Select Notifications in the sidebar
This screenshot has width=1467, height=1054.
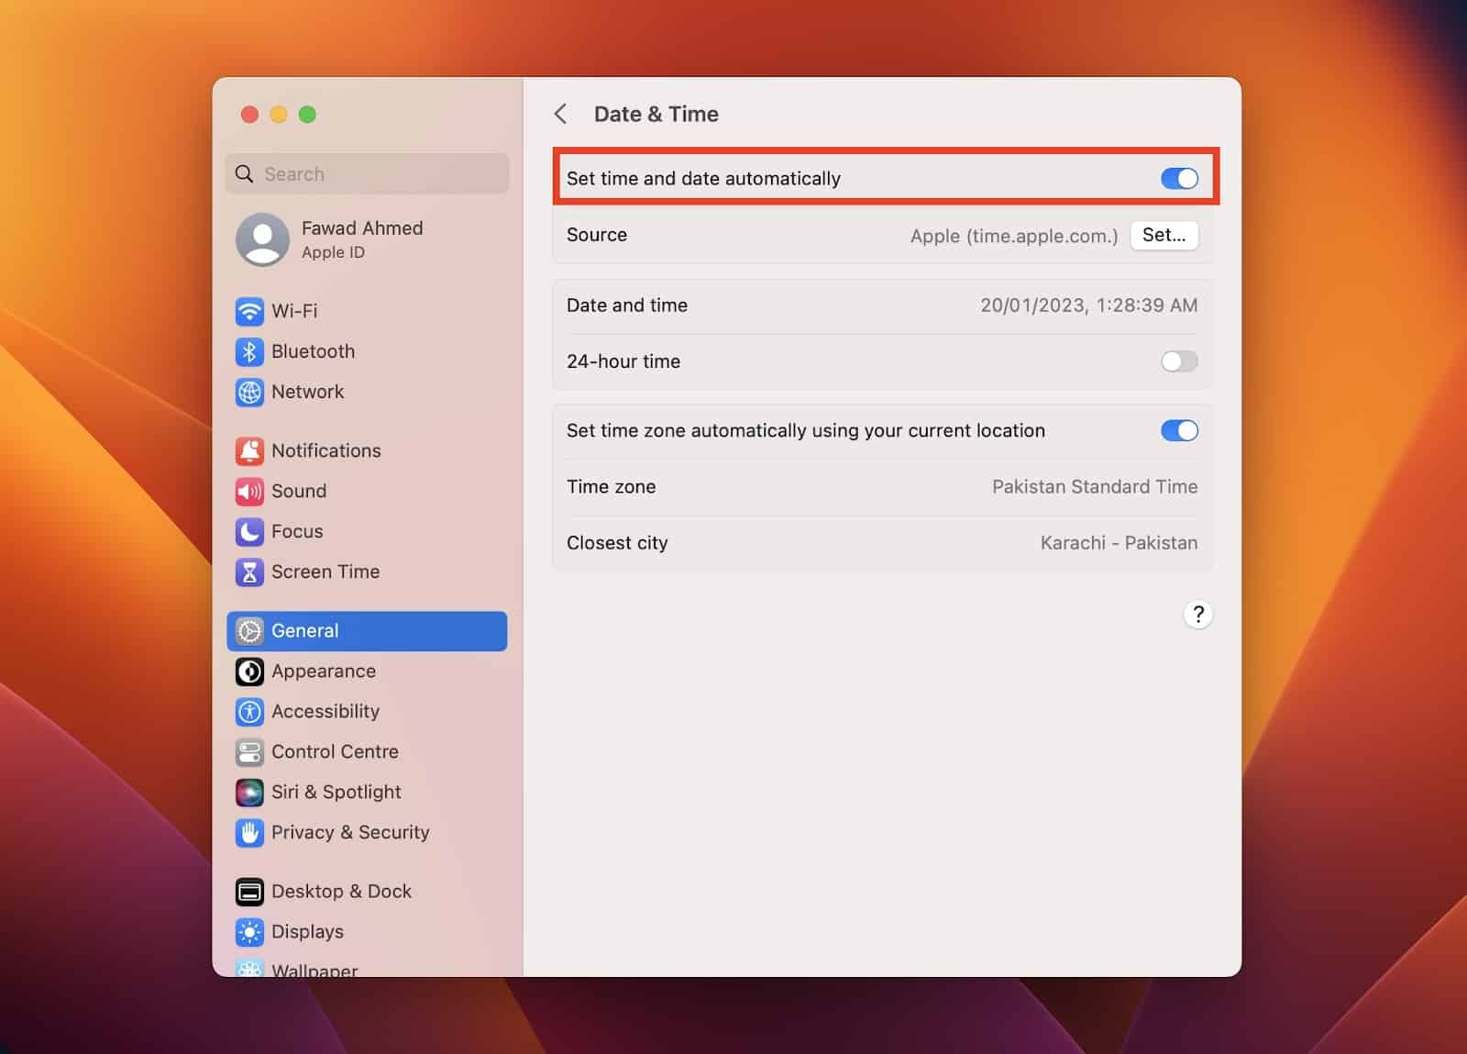tap(367, 450)
